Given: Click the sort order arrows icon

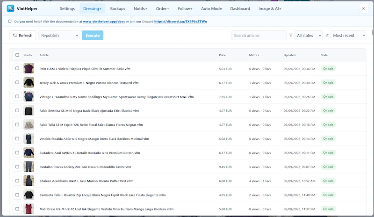Looking at the screenshot, I should pyautogui.click(x=327, y=36).
